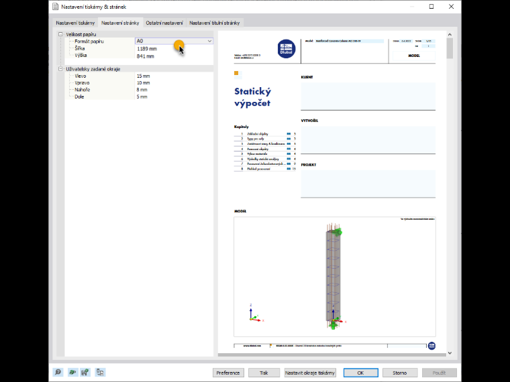This screenshot has width=510, height=382.
Task: Click the VYTVOŘIL field in preview
Action: (x=368, y=140)
